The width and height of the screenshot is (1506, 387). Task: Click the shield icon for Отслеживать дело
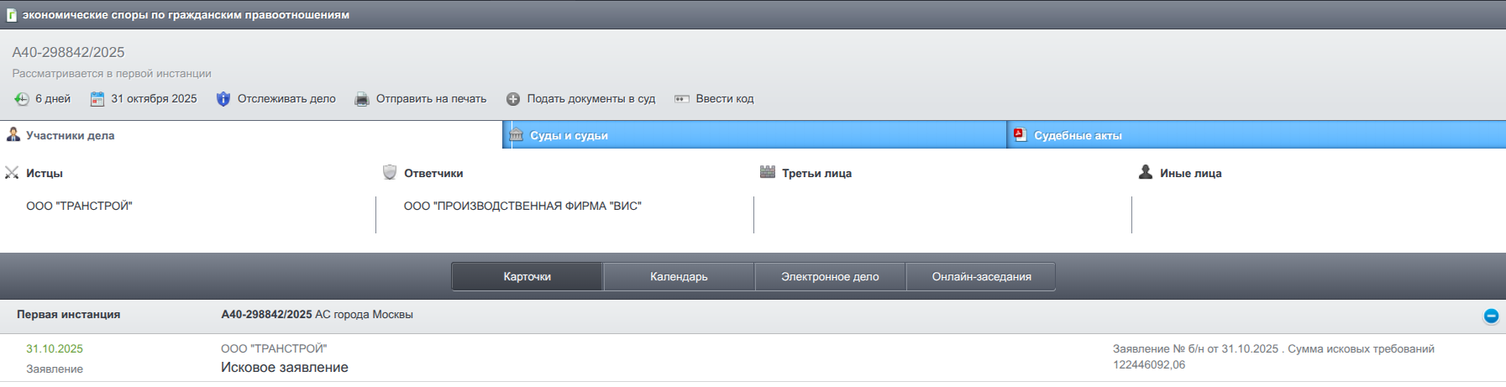tap(223, 99)
